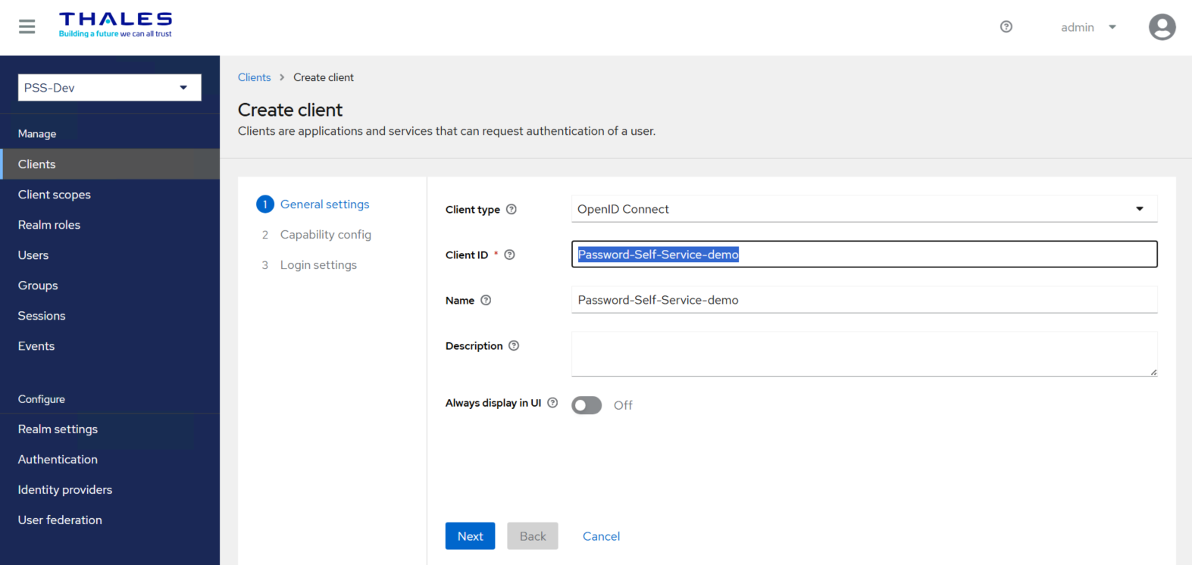The image size is (1192, 565).
Task: Select the Capability config wizard step
Action: click(325, 235)
